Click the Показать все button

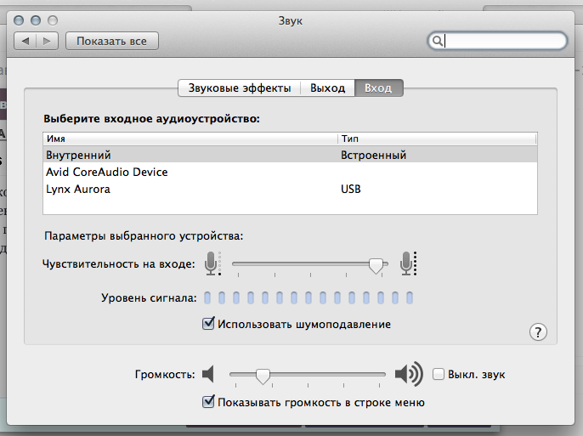[x=112, y=41]
